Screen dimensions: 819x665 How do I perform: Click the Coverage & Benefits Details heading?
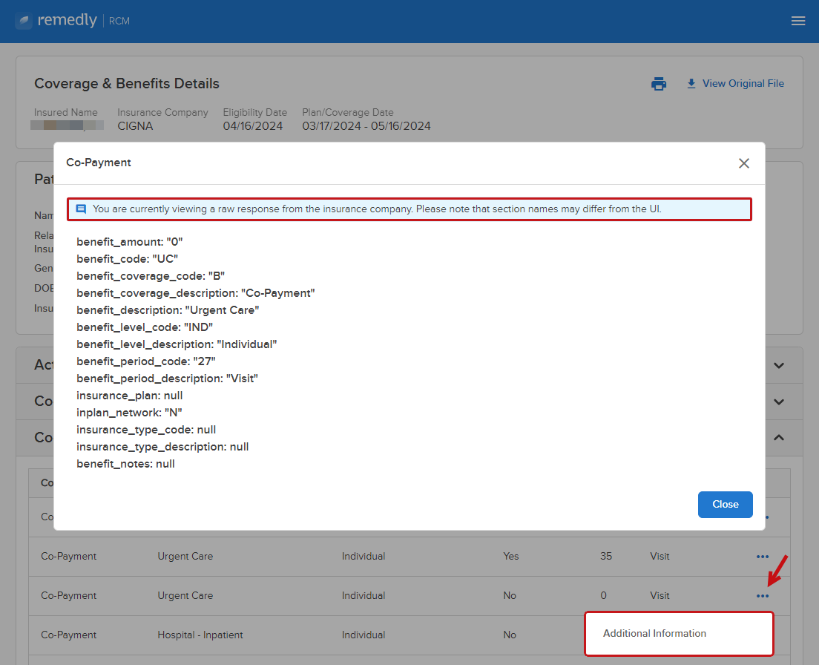tap(127, 84)
